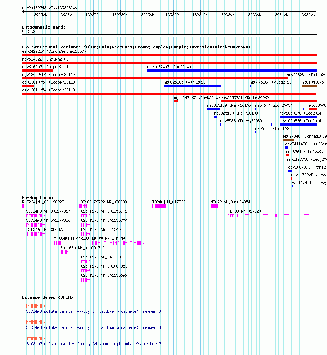Viewport: 327px width, 355px height.
Task: Open the first SLC34A3 solute carrier link
Action: point(93,312)
